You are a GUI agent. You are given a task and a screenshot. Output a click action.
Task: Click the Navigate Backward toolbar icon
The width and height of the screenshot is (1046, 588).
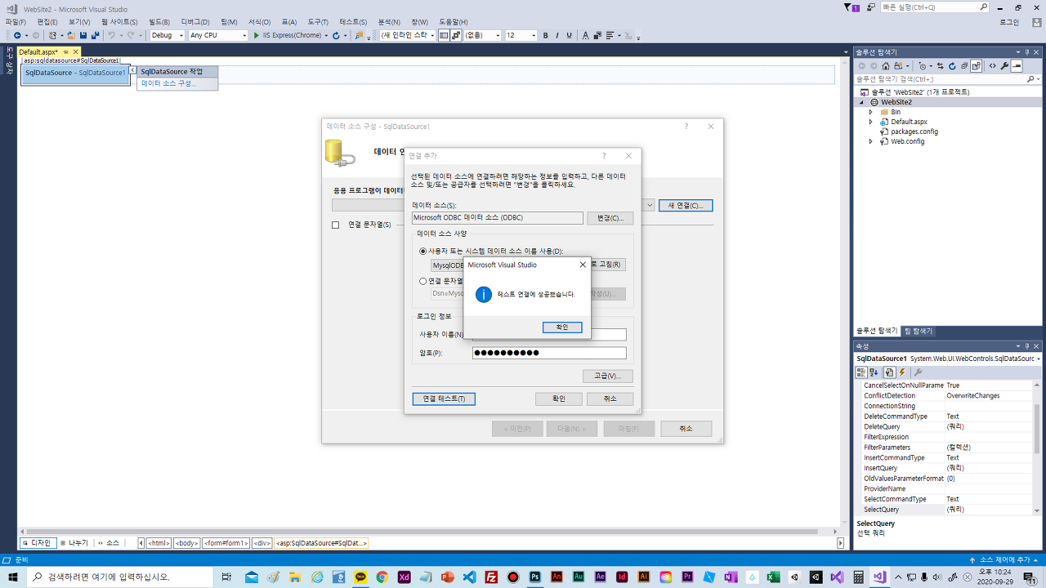point(17,36)
